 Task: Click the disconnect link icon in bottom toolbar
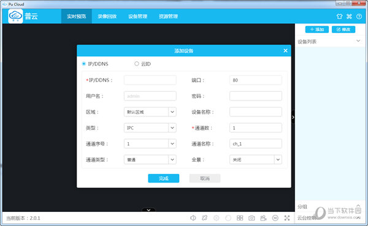(x=205, y=218)
